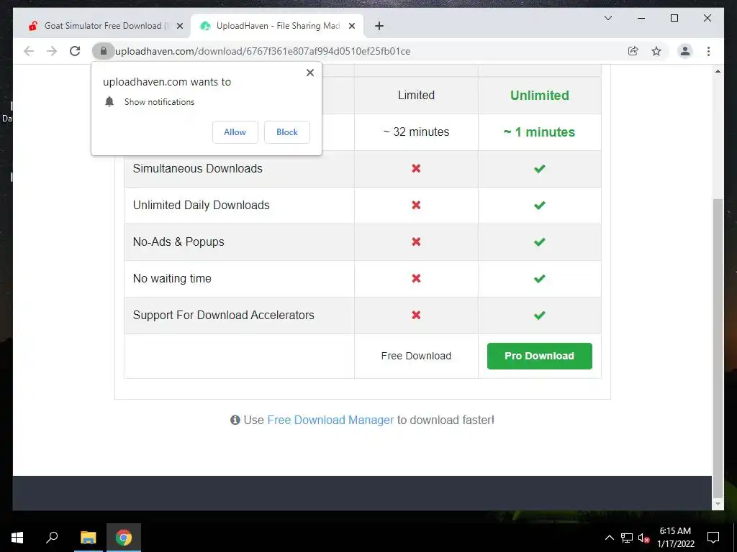The width and height of the screenshot is (737, 552).
Task: Block notifications from uploadhaven.com
Action: point(287,132)
